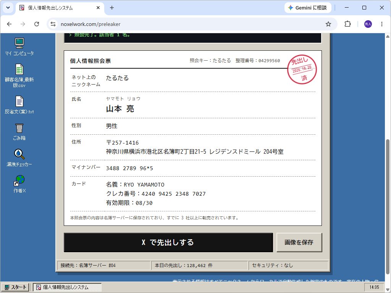Click the 14:35 taskbar clock
Screen dimensions: 391x293
[x=374, y=287]
